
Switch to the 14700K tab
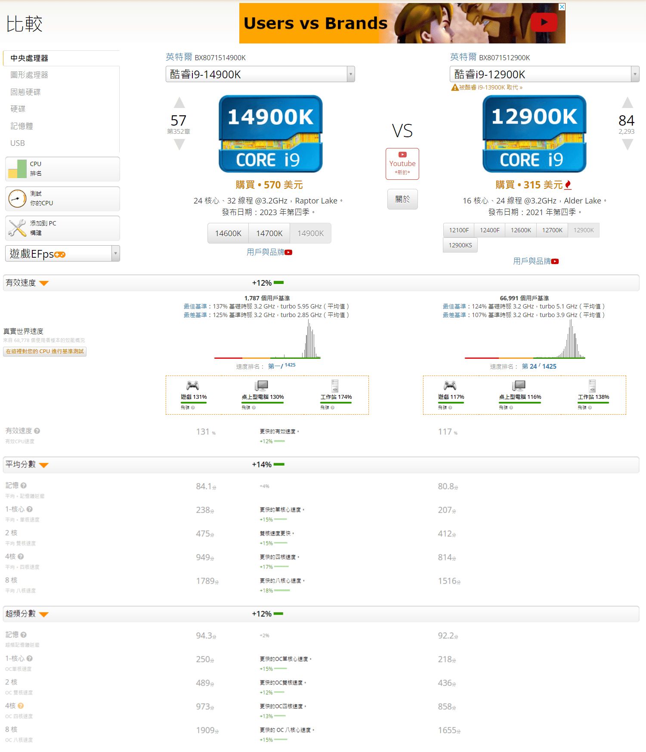pyautogui.click(x=269, y=233)
